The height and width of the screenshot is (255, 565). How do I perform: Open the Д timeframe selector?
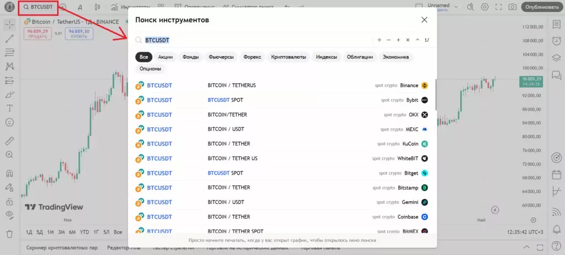click(x=80, y=7)
